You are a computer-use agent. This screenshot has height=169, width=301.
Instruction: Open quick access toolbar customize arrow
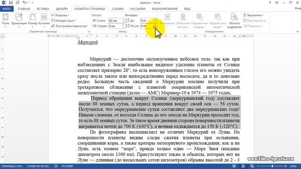point(32,3)
